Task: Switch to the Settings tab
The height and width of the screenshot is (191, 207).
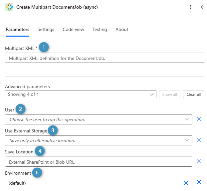Action: click(46, 29)
